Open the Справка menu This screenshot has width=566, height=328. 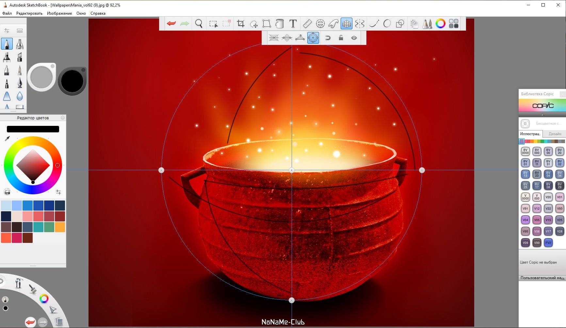[x=98, y=13]
